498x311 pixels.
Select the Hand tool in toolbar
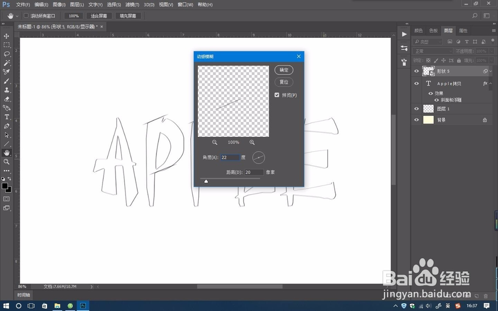(x=6, y=153)
